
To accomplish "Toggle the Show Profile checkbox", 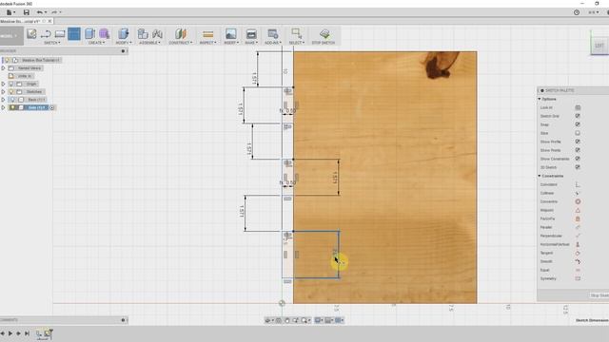I will 578,142.
